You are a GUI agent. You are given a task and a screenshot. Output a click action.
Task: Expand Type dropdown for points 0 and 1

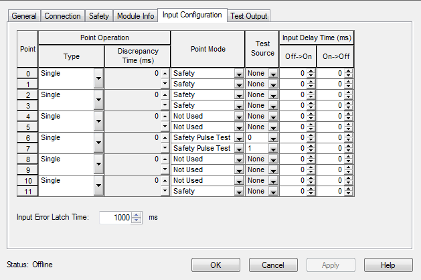pos(98,78)
